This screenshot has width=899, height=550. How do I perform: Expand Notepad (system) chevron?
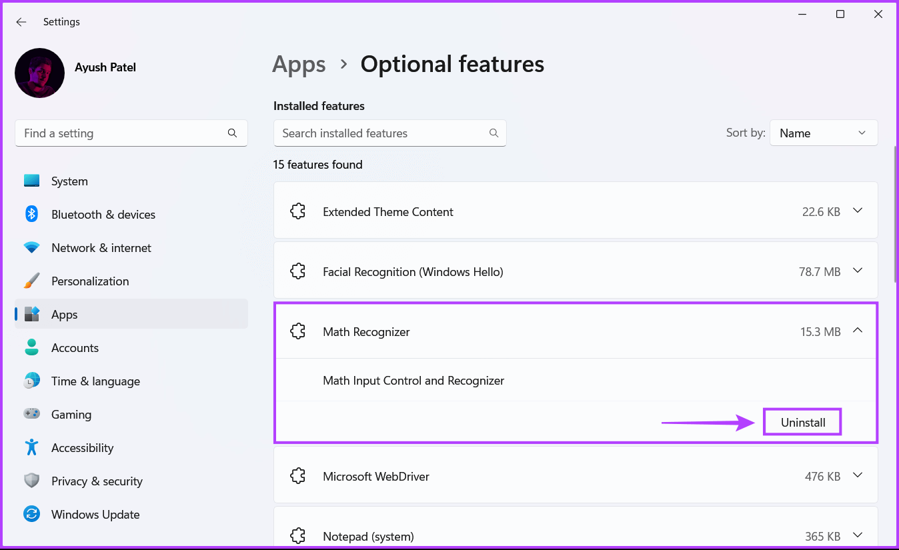(x=858, y=535)
